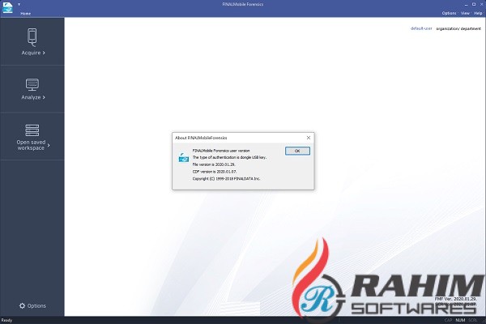Open the quick access dropdown arrow in title bar
Viewport: 486px width, 324px height.
coord(19,4)
